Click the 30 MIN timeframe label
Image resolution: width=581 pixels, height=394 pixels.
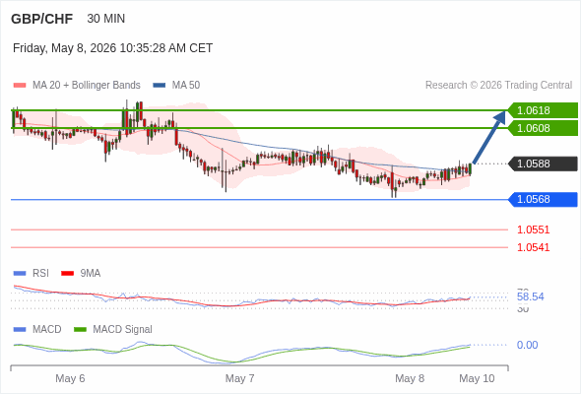(106, 19)
